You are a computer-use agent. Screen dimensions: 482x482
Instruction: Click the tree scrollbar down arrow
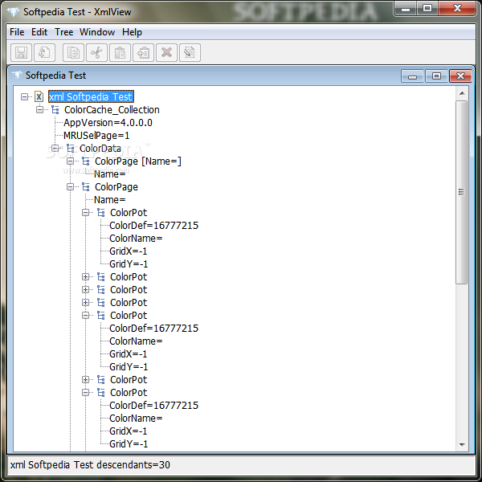pyautogui.click(x=462, y=445)
